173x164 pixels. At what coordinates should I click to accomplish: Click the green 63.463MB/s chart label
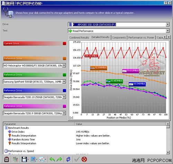click(x=114, y=81)
